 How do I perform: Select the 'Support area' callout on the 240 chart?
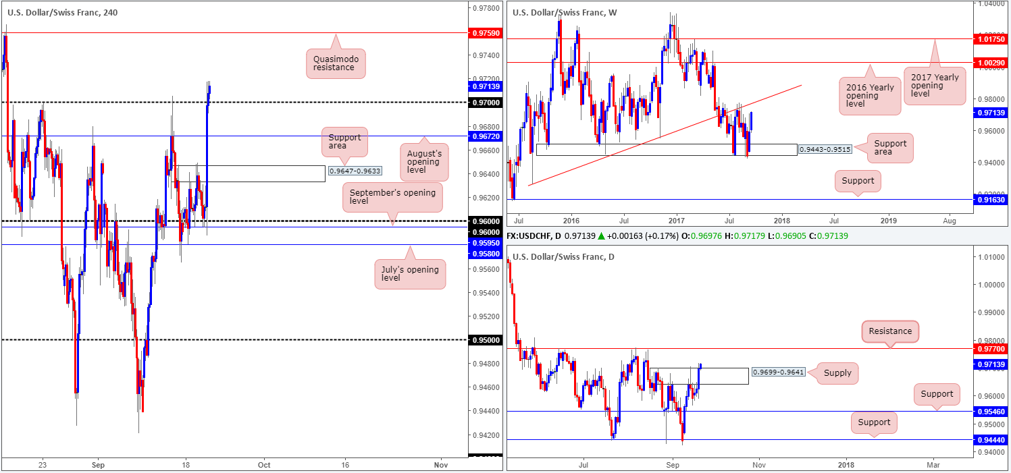click(x=345, y=142)
